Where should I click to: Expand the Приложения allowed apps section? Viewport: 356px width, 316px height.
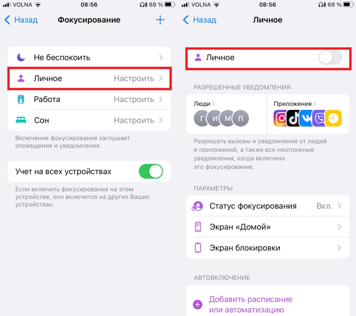click(x=295, y=104)
